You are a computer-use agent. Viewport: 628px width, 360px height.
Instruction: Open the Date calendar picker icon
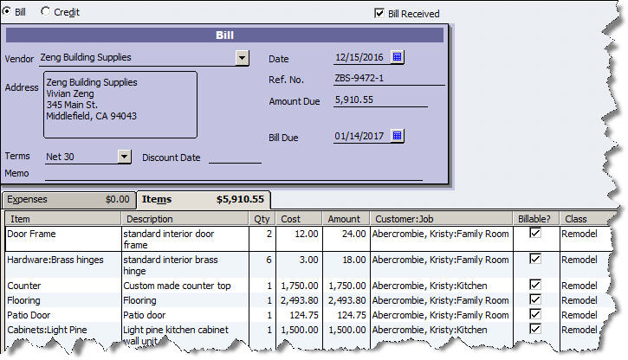click(x=397, y=58)
